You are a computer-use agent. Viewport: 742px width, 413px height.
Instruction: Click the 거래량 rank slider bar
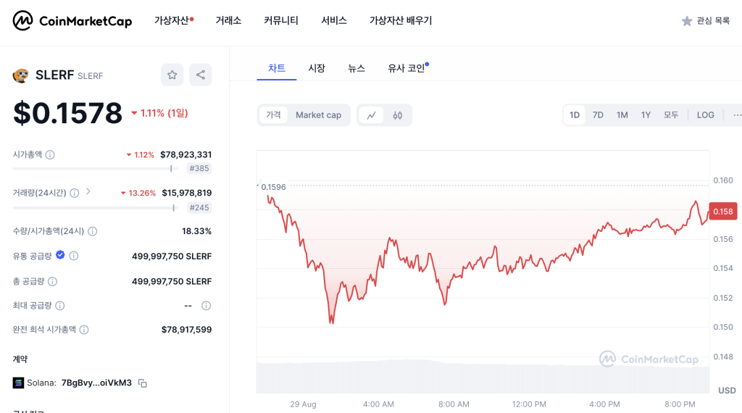point(95,208)
